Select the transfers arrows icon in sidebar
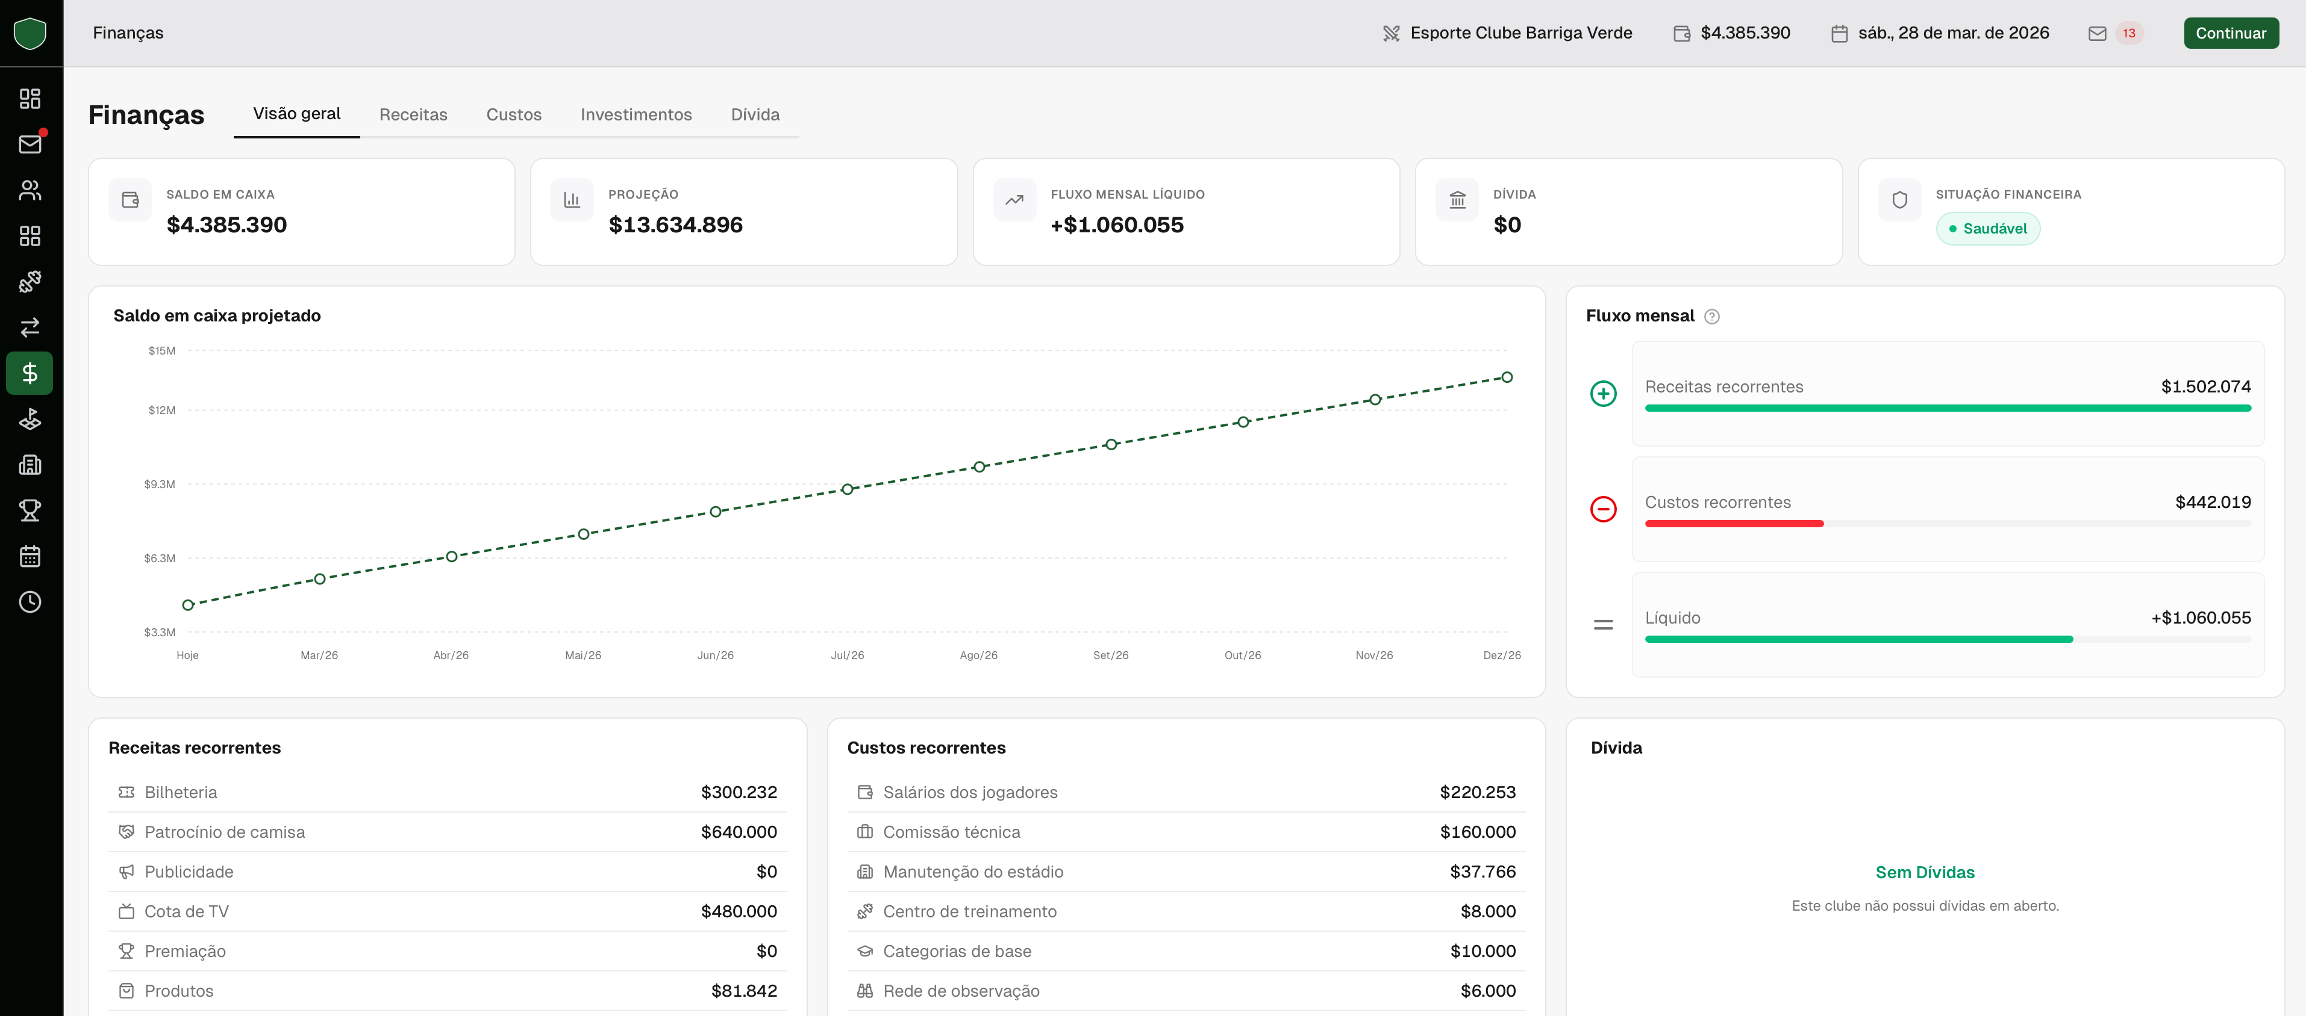The image size is (2306, 1016). (30, 327)
